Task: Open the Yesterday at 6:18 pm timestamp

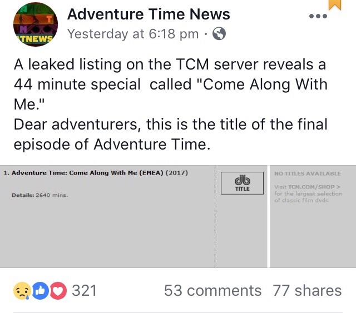Action: coord(133,34)
